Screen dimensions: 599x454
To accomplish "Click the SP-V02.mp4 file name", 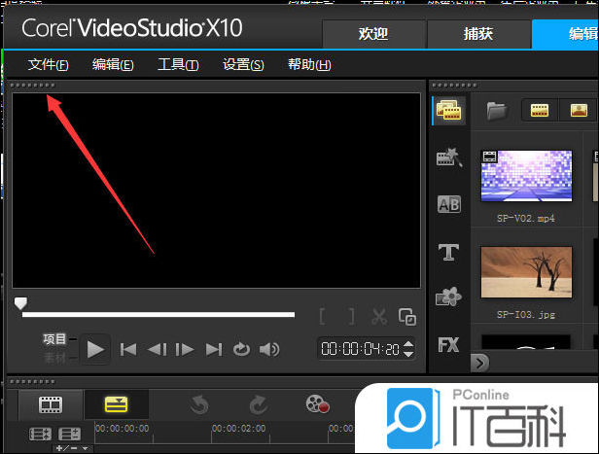I will tap(526, 219).
